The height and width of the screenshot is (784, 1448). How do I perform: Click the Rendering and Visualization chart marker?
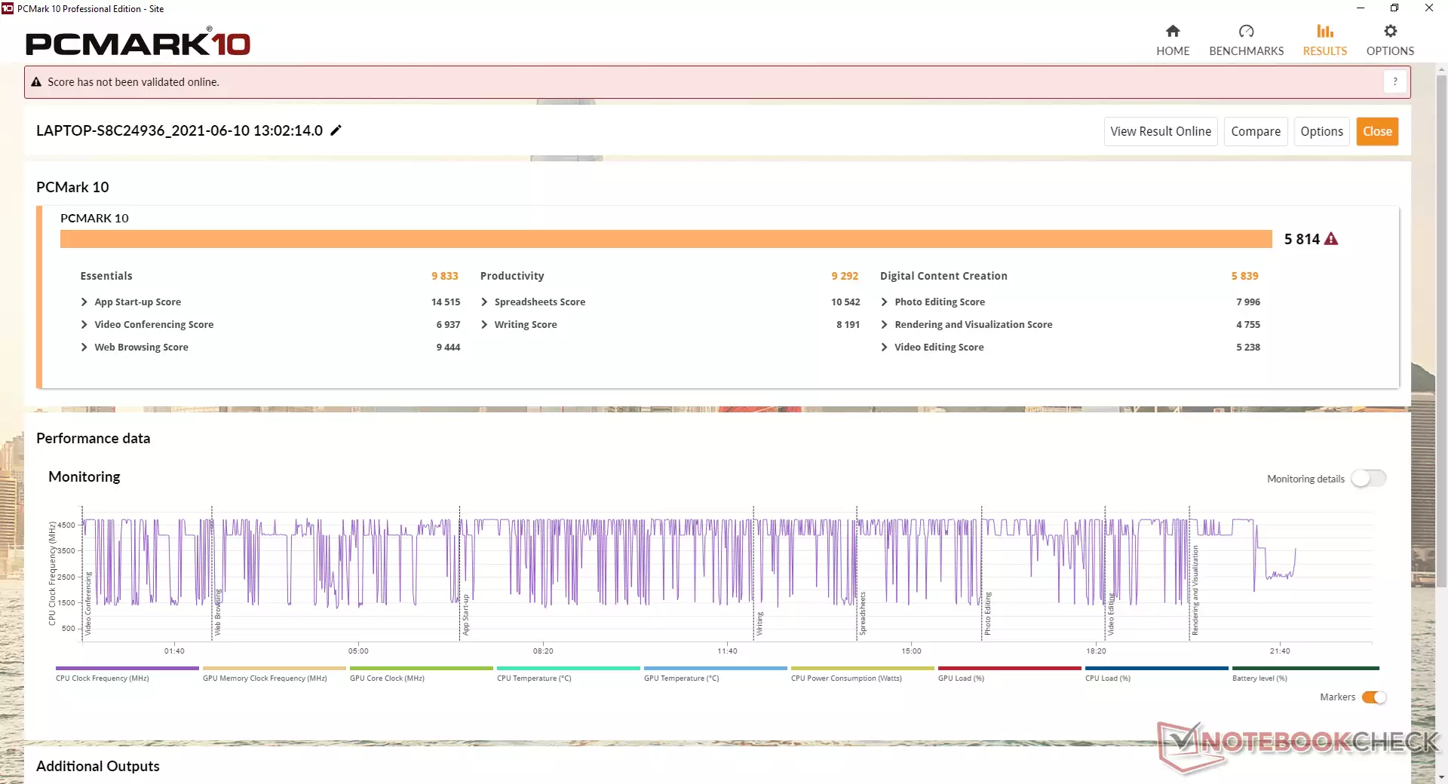[x=1195, y=590]
